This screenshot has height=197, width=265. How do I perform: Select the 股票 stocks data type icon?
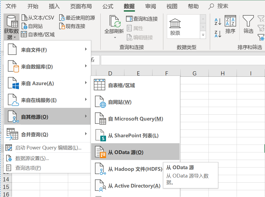click(x=175, y=24)
